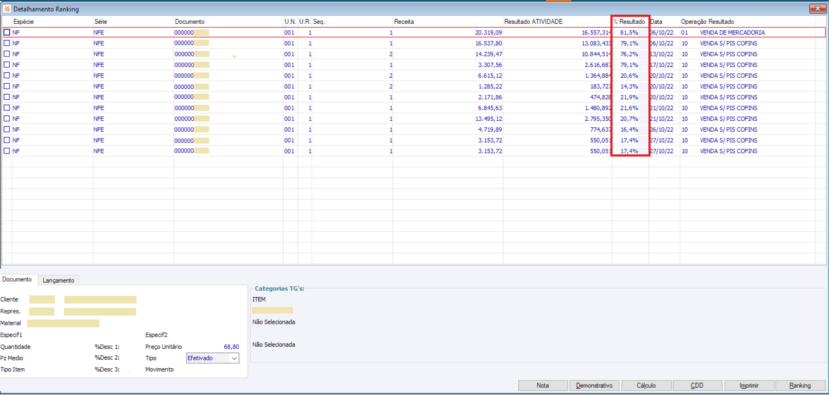Screen dimensions: 829x395
Task: Click the Cálculo button
Action: [x=646, y=386]
